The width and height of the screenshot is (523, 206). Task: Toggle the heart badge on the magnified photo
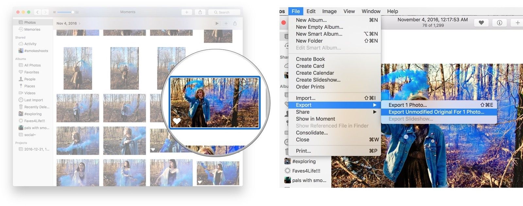[177, 121]
